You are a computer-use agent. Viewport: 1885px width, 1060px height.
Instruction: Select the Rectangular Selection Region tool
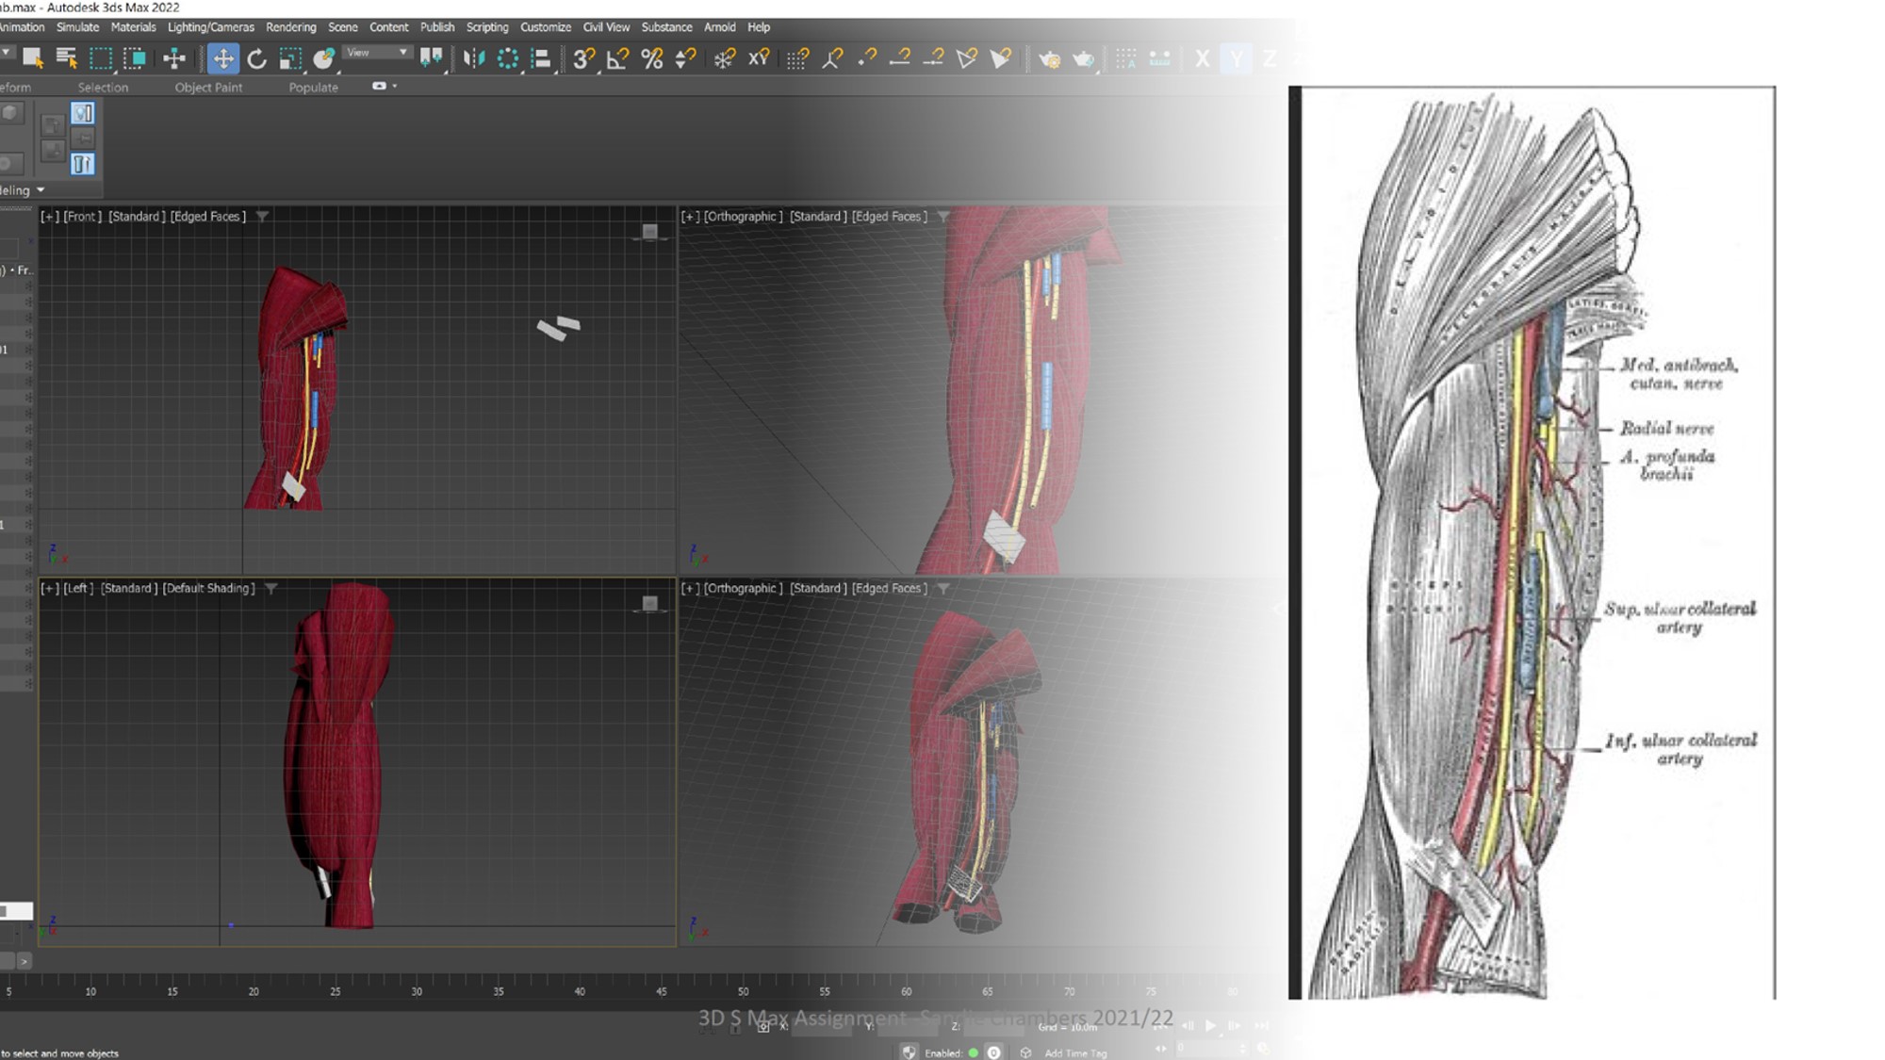(101, 58)
